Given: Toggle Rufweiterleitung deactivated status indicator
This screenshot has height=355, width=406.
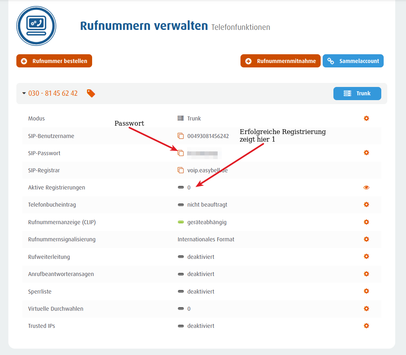Looking at the screenshot, I should tap(181, 257).
